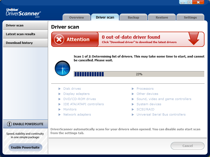Open the Backup tab
210x157 pixels.
(133, 17)
